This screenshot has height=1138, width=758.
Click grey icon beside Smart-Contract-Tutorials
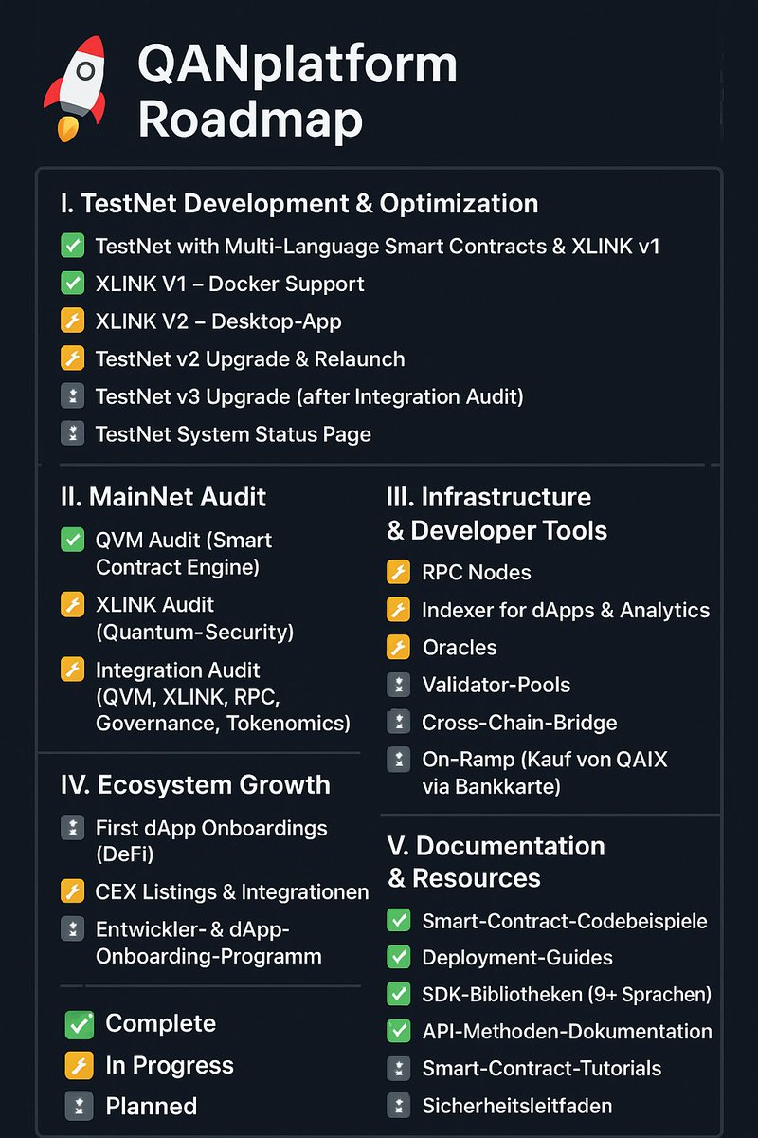point(399,1068)
